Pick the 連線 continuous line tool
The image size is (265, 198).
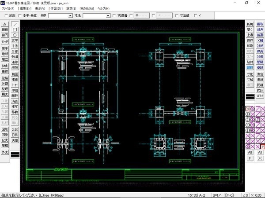tap(15, 62)
